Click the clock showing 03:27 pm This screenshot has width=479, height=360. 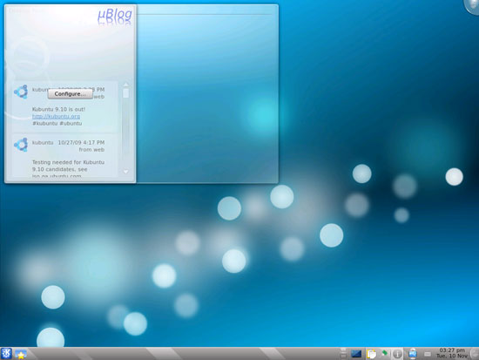coord(452,353)
